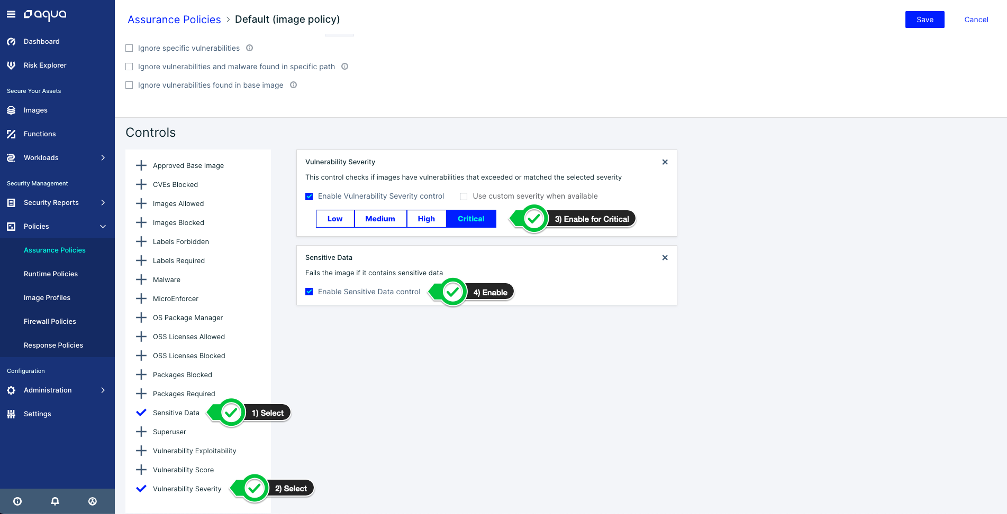
Task: Go to Firewall Policies
Action: click(x=50, y=322)
